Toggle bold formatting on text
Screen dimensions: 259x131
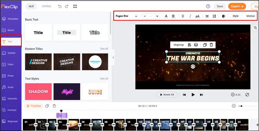point(183,16)
